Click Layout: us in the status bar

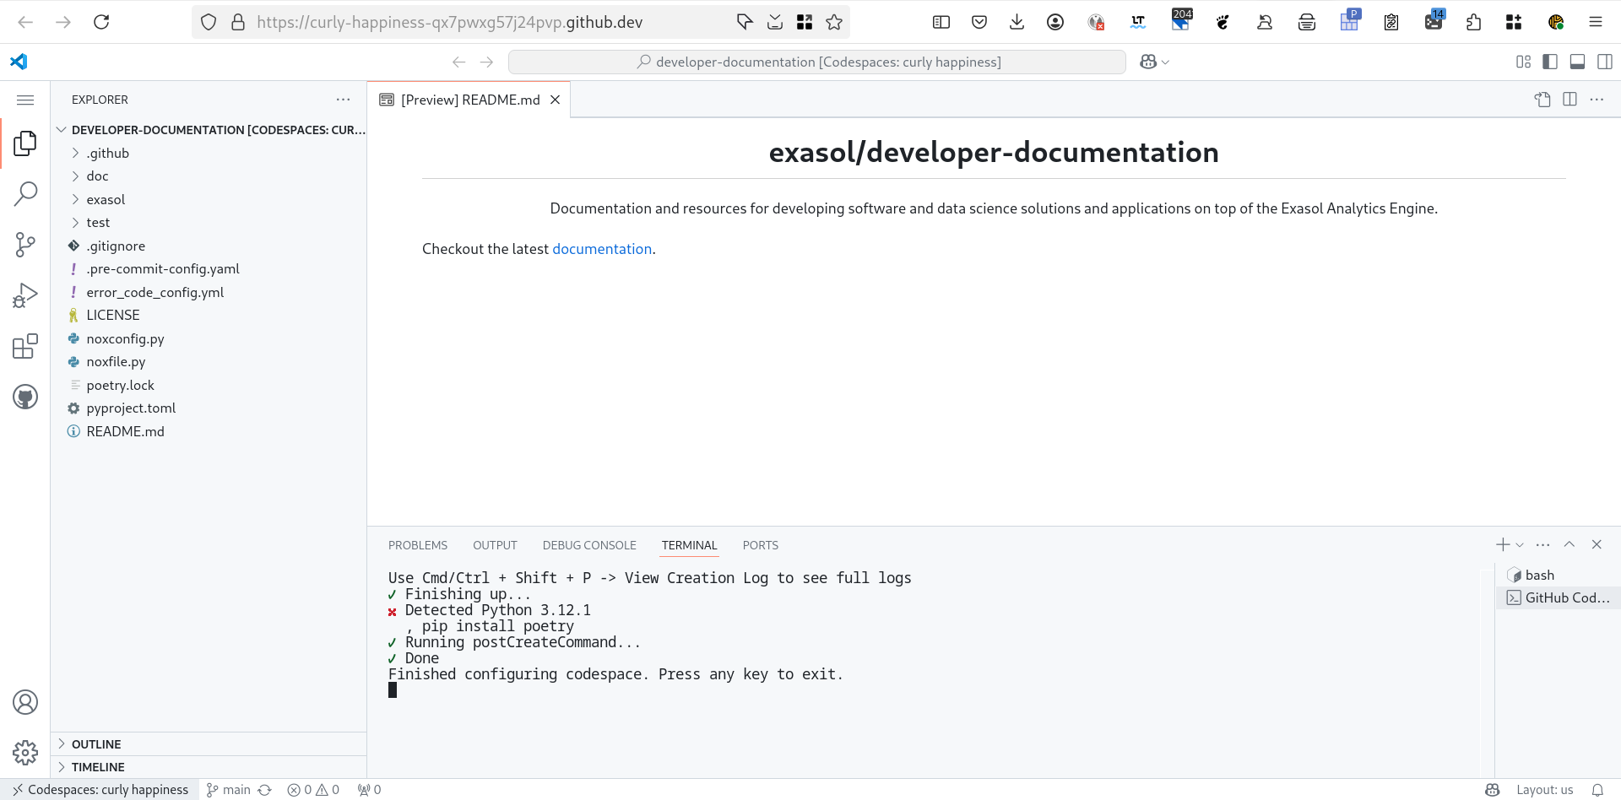point(1544,790)
